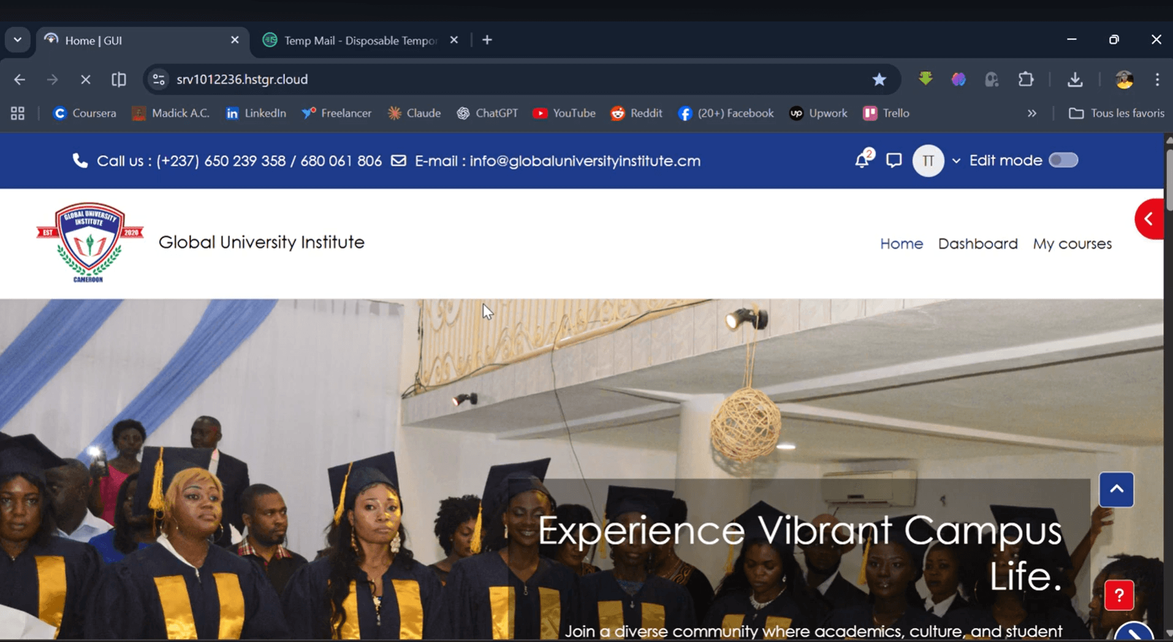Go back to the previous page
This screenshot has height=642, width=1173.
pyautogui.click(x=20, y=79)
